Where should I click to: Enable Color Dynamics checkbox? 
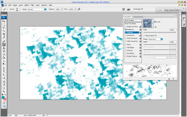pos(126,38)
